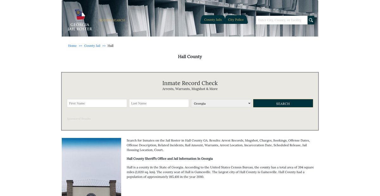Click the Hall County page heading
The height and width of the screenshot is (196, 380).
[190, 57]
